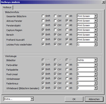Click the Whiteboard (Bildschirm bemalen) label
Image resolution: width=106 pixels, height=104 pixels.
point(23,88)
